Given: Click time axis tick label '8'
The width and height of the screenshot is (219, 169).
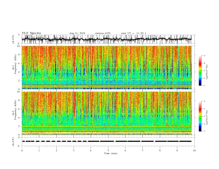Looking at the screenshot, I should tap(160, 150).
